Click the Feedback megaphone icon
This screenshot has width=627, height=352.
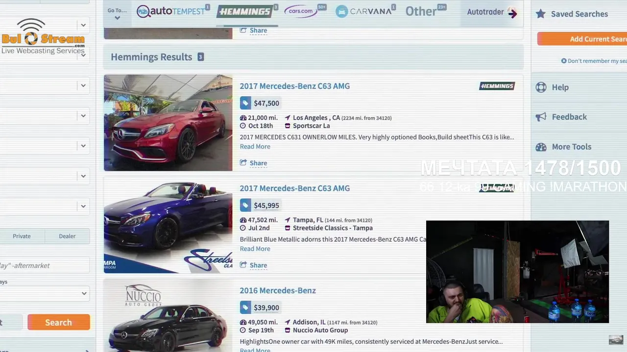[x=541, y=117]
